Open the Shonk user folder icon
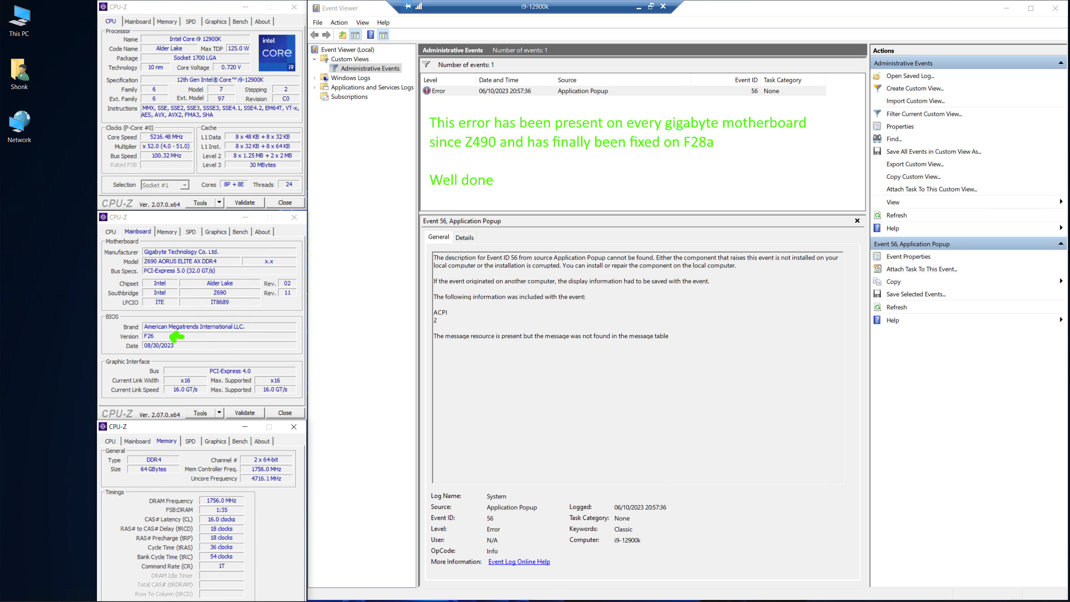The height and width of the screenshot is (602, 1070). point(19,74)
